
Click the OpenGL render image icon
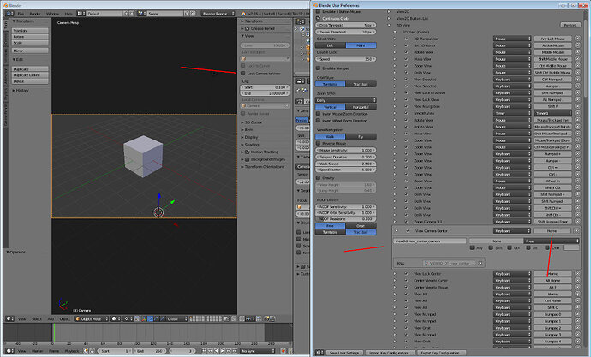click(x=266, y=318)
